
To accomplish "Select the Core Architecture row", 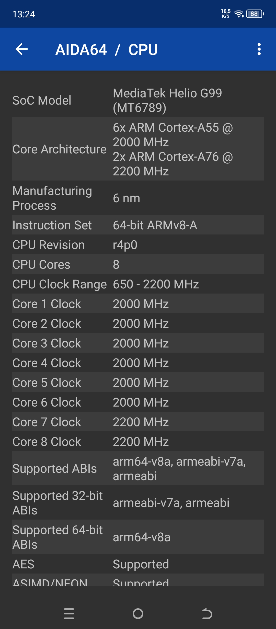I will 138,149.
